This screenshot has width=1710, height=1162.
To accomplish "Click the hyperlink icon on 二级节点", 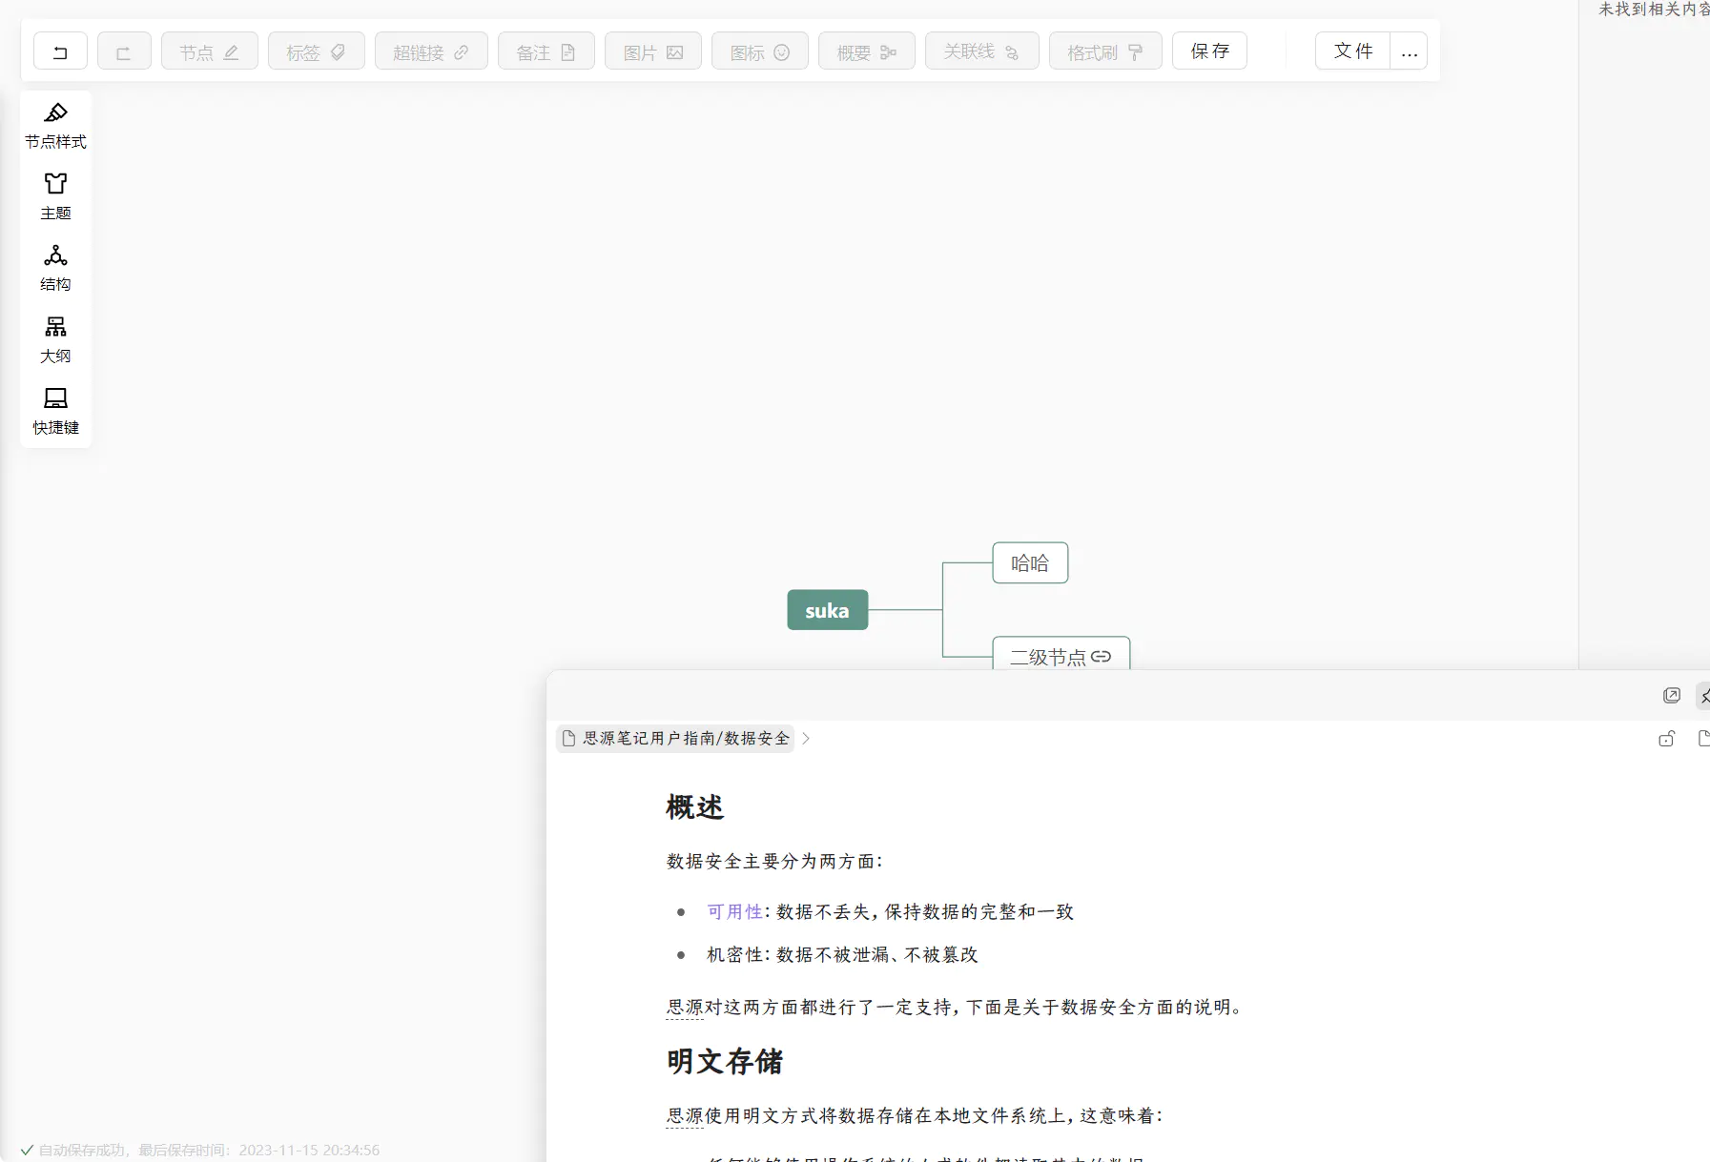I will click(1101, 657).
